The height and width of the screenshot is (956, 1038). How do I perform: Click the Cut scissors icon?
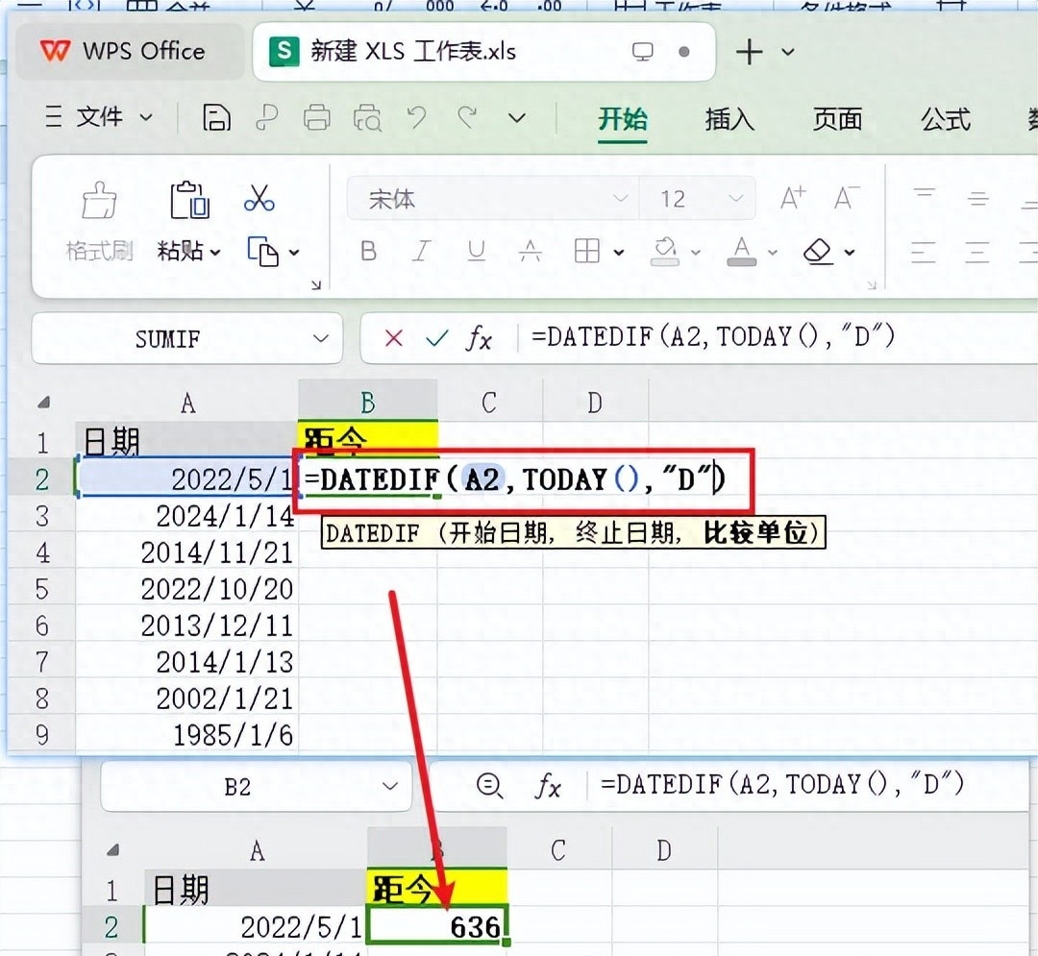click(259, 199)
